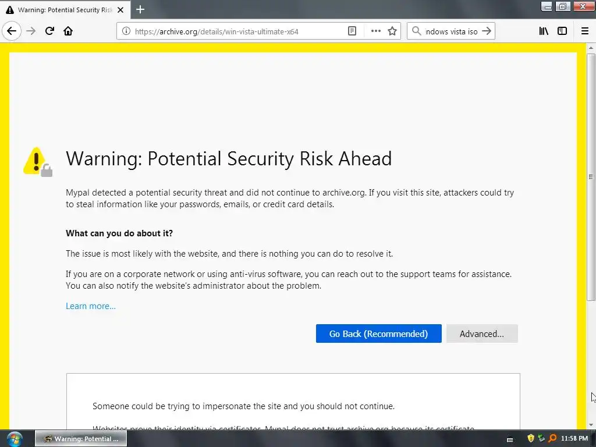Click the search magnifier icon

pos(417,31)
